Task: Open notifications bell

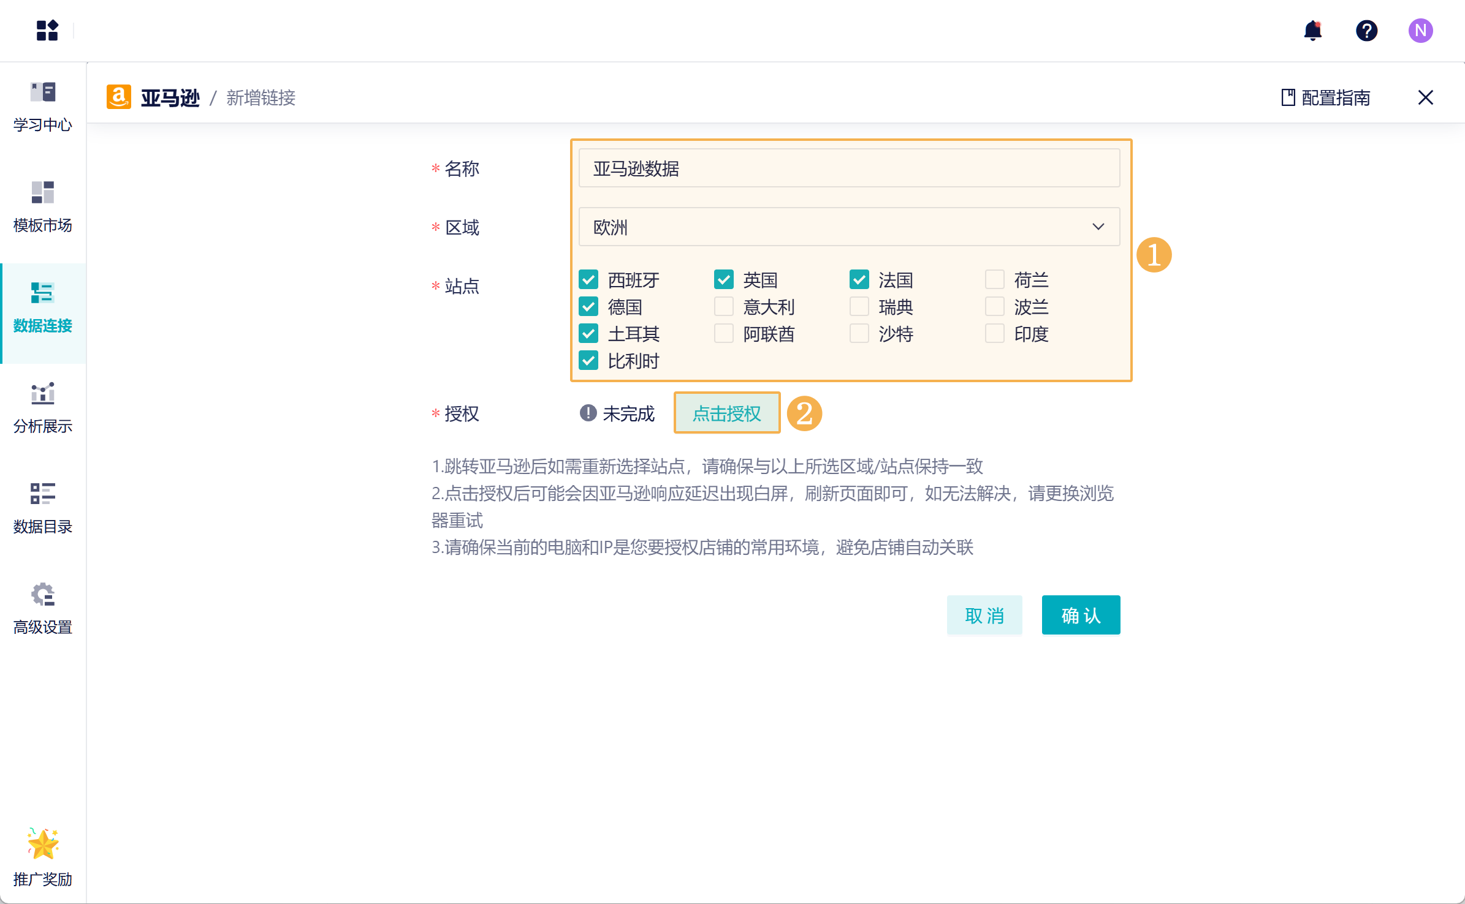Action: [1312, 31]
